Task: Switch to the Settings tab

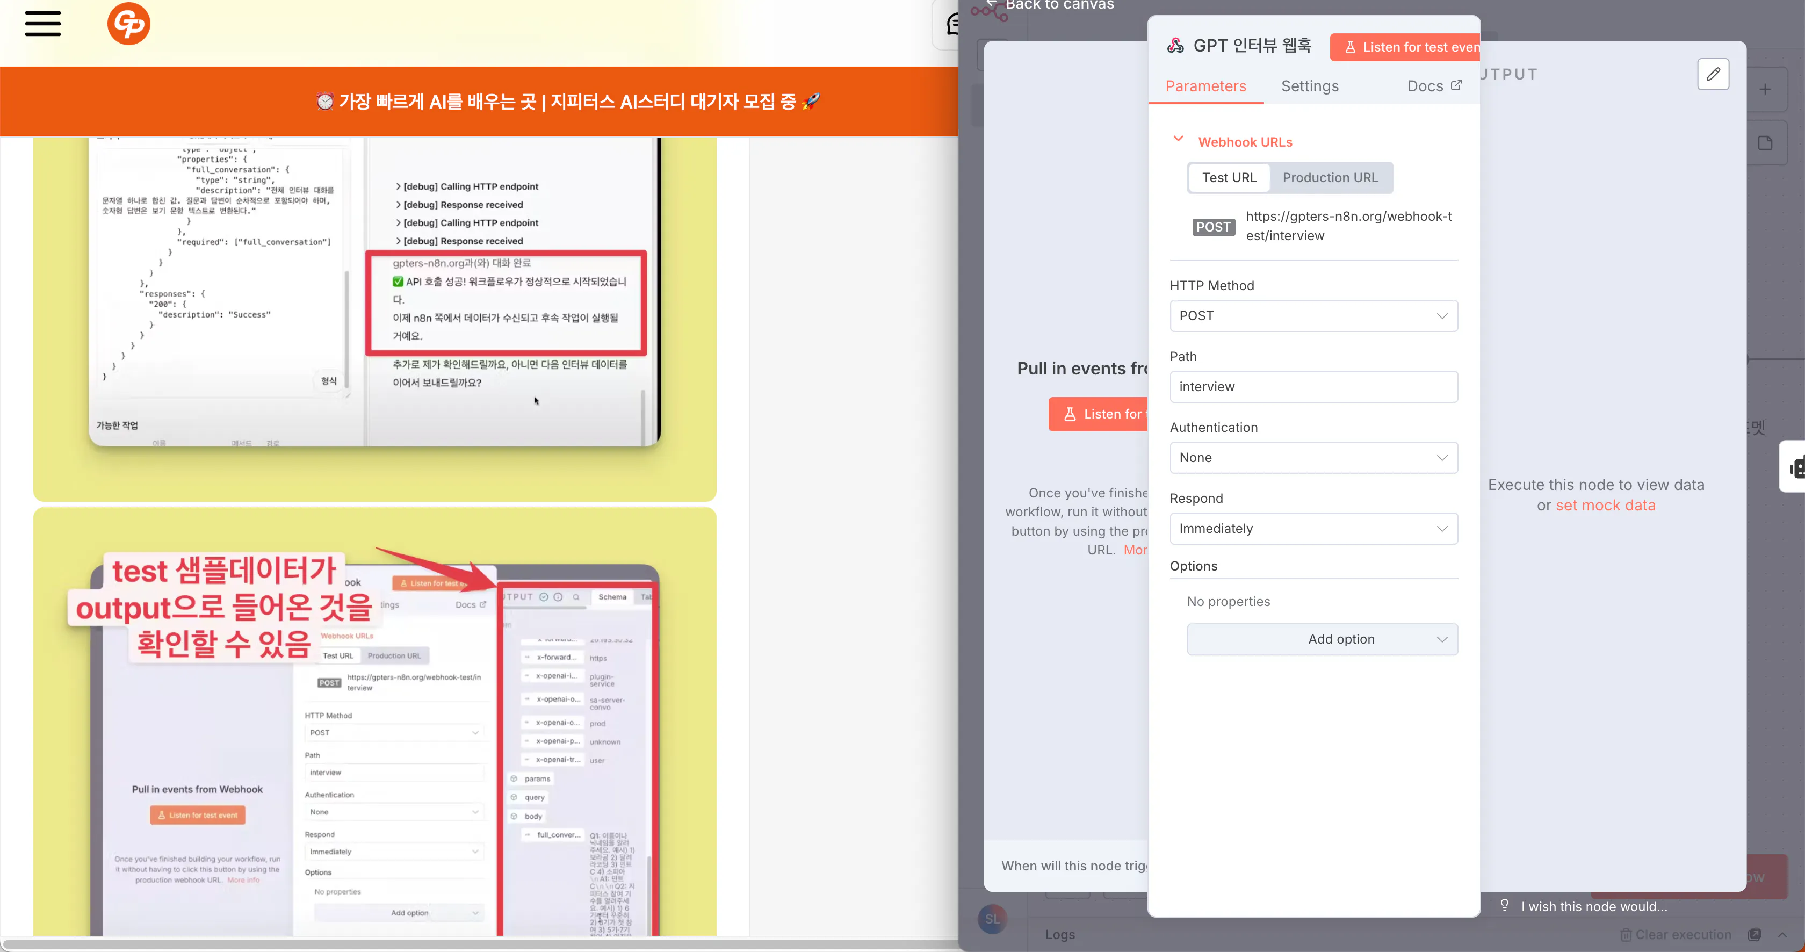Action: point(1310,86)
